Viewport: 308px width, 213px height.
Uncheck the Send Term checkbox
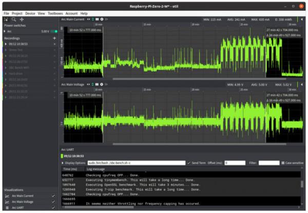coord(189,163)
